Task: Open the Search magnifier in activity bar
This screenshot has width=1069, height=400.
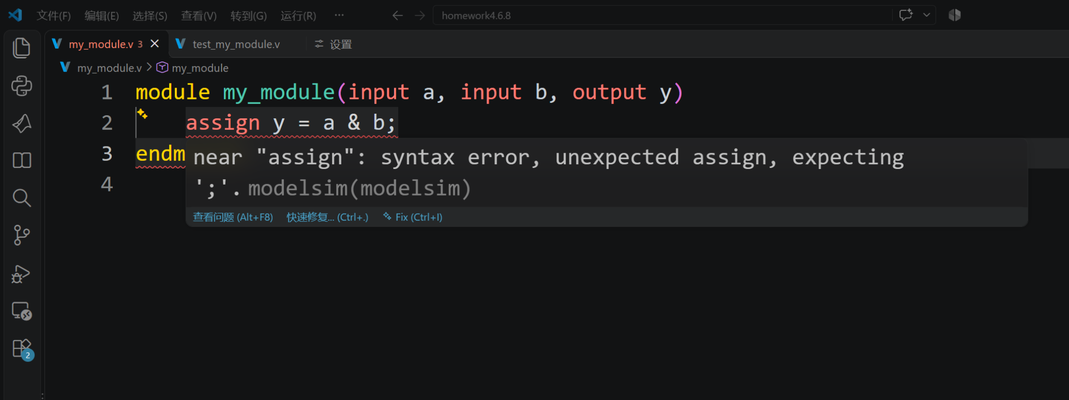Action: 21,198
